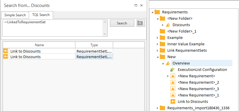Click the <New Requirement>_2 triangle icon
This screenshot has height=111, width=239.
pyautogui.click(x=173, y=83)
